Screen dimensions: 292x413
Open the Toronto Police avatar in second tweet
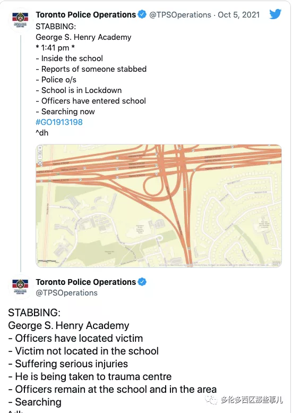pos(21,287)
